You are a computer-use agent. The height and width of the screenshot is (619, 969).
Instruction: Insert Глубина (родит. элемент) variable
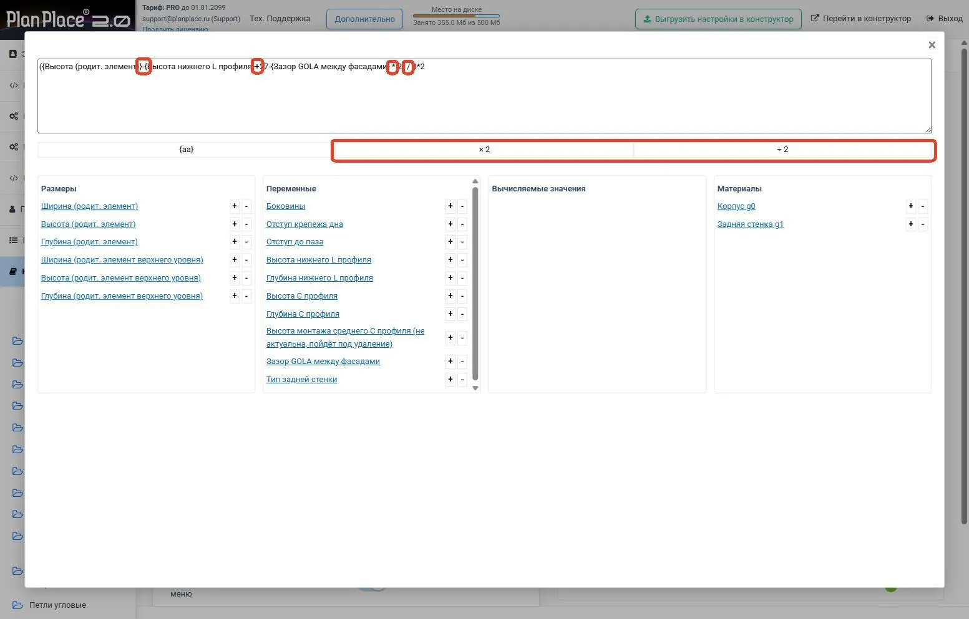click(x=89, y=242)
